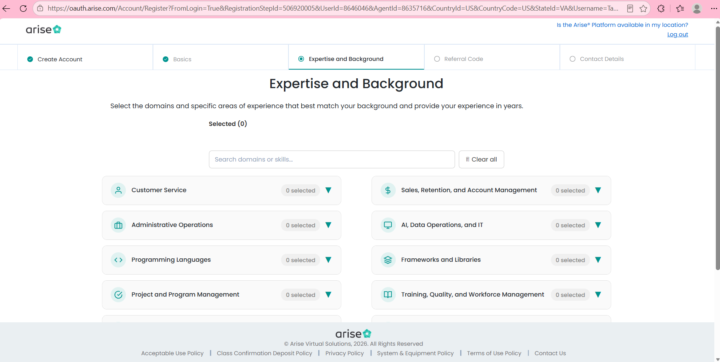Click the Administrative Operations briefcase icon
This screenshot has width=720, height=362.
(x=118, y=225)
